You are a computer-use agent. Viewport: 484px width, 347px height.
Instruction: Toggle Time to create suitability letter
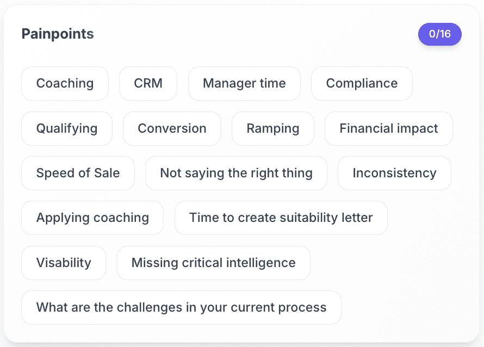point(281,218)
